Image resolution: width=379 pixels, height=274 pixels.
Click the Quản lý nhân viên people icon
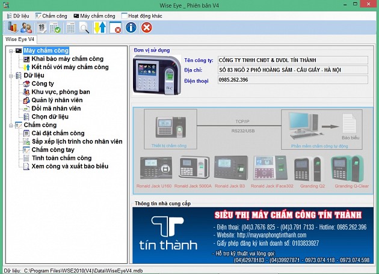click(x=26, y=100)
